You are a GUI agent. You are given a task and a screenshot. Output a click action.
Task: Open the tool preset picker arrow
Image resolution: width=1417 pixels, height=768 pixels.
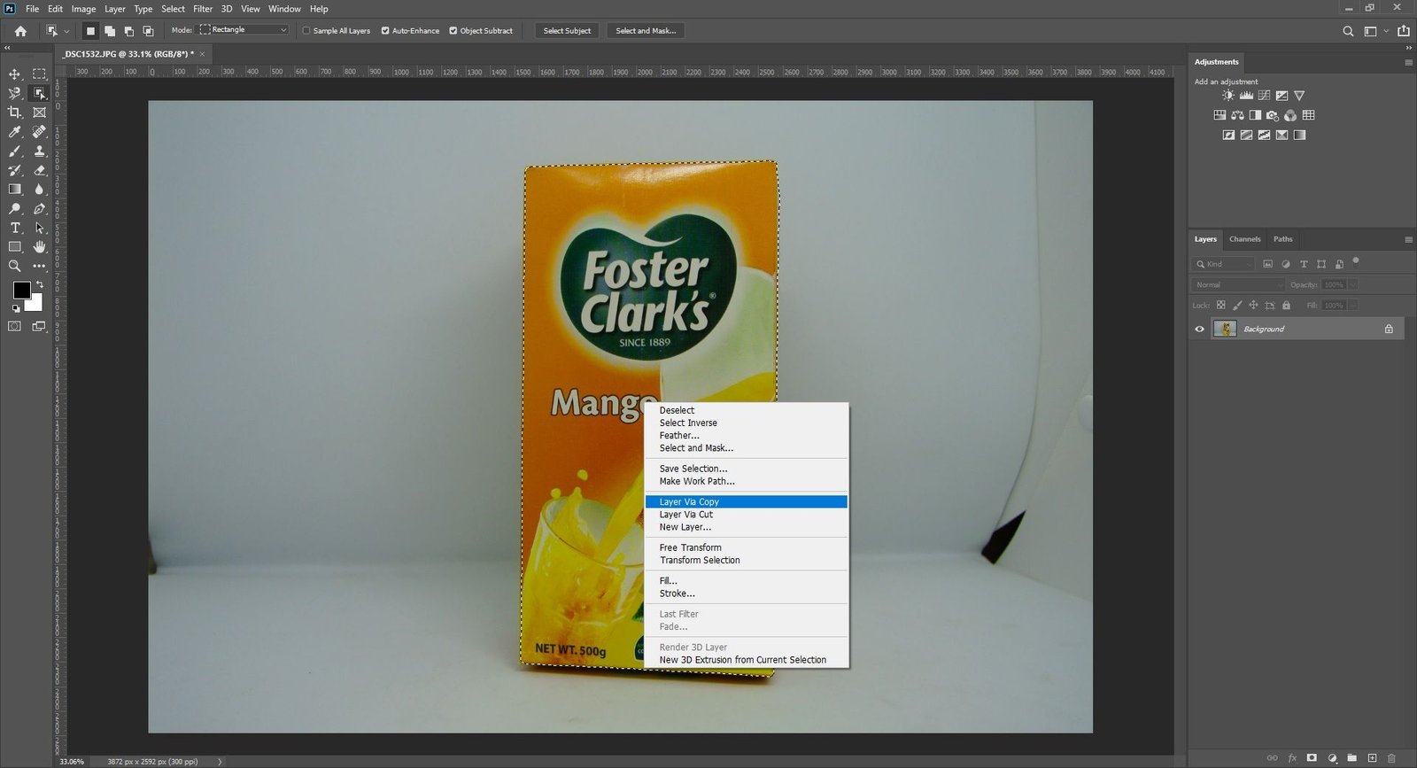coord(66,31)
